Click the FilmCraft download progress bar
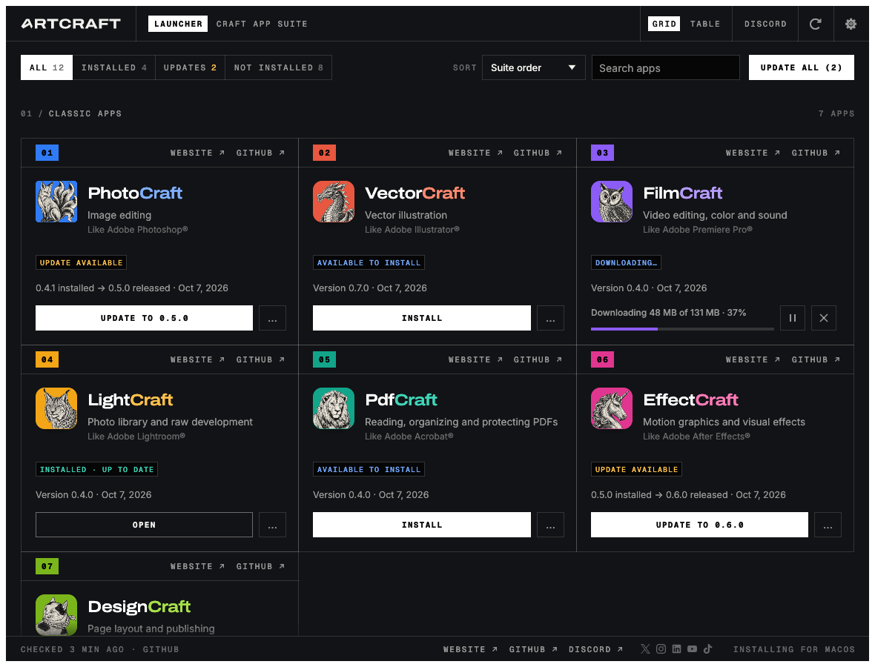The image size is (875, 667). [682, 329]
